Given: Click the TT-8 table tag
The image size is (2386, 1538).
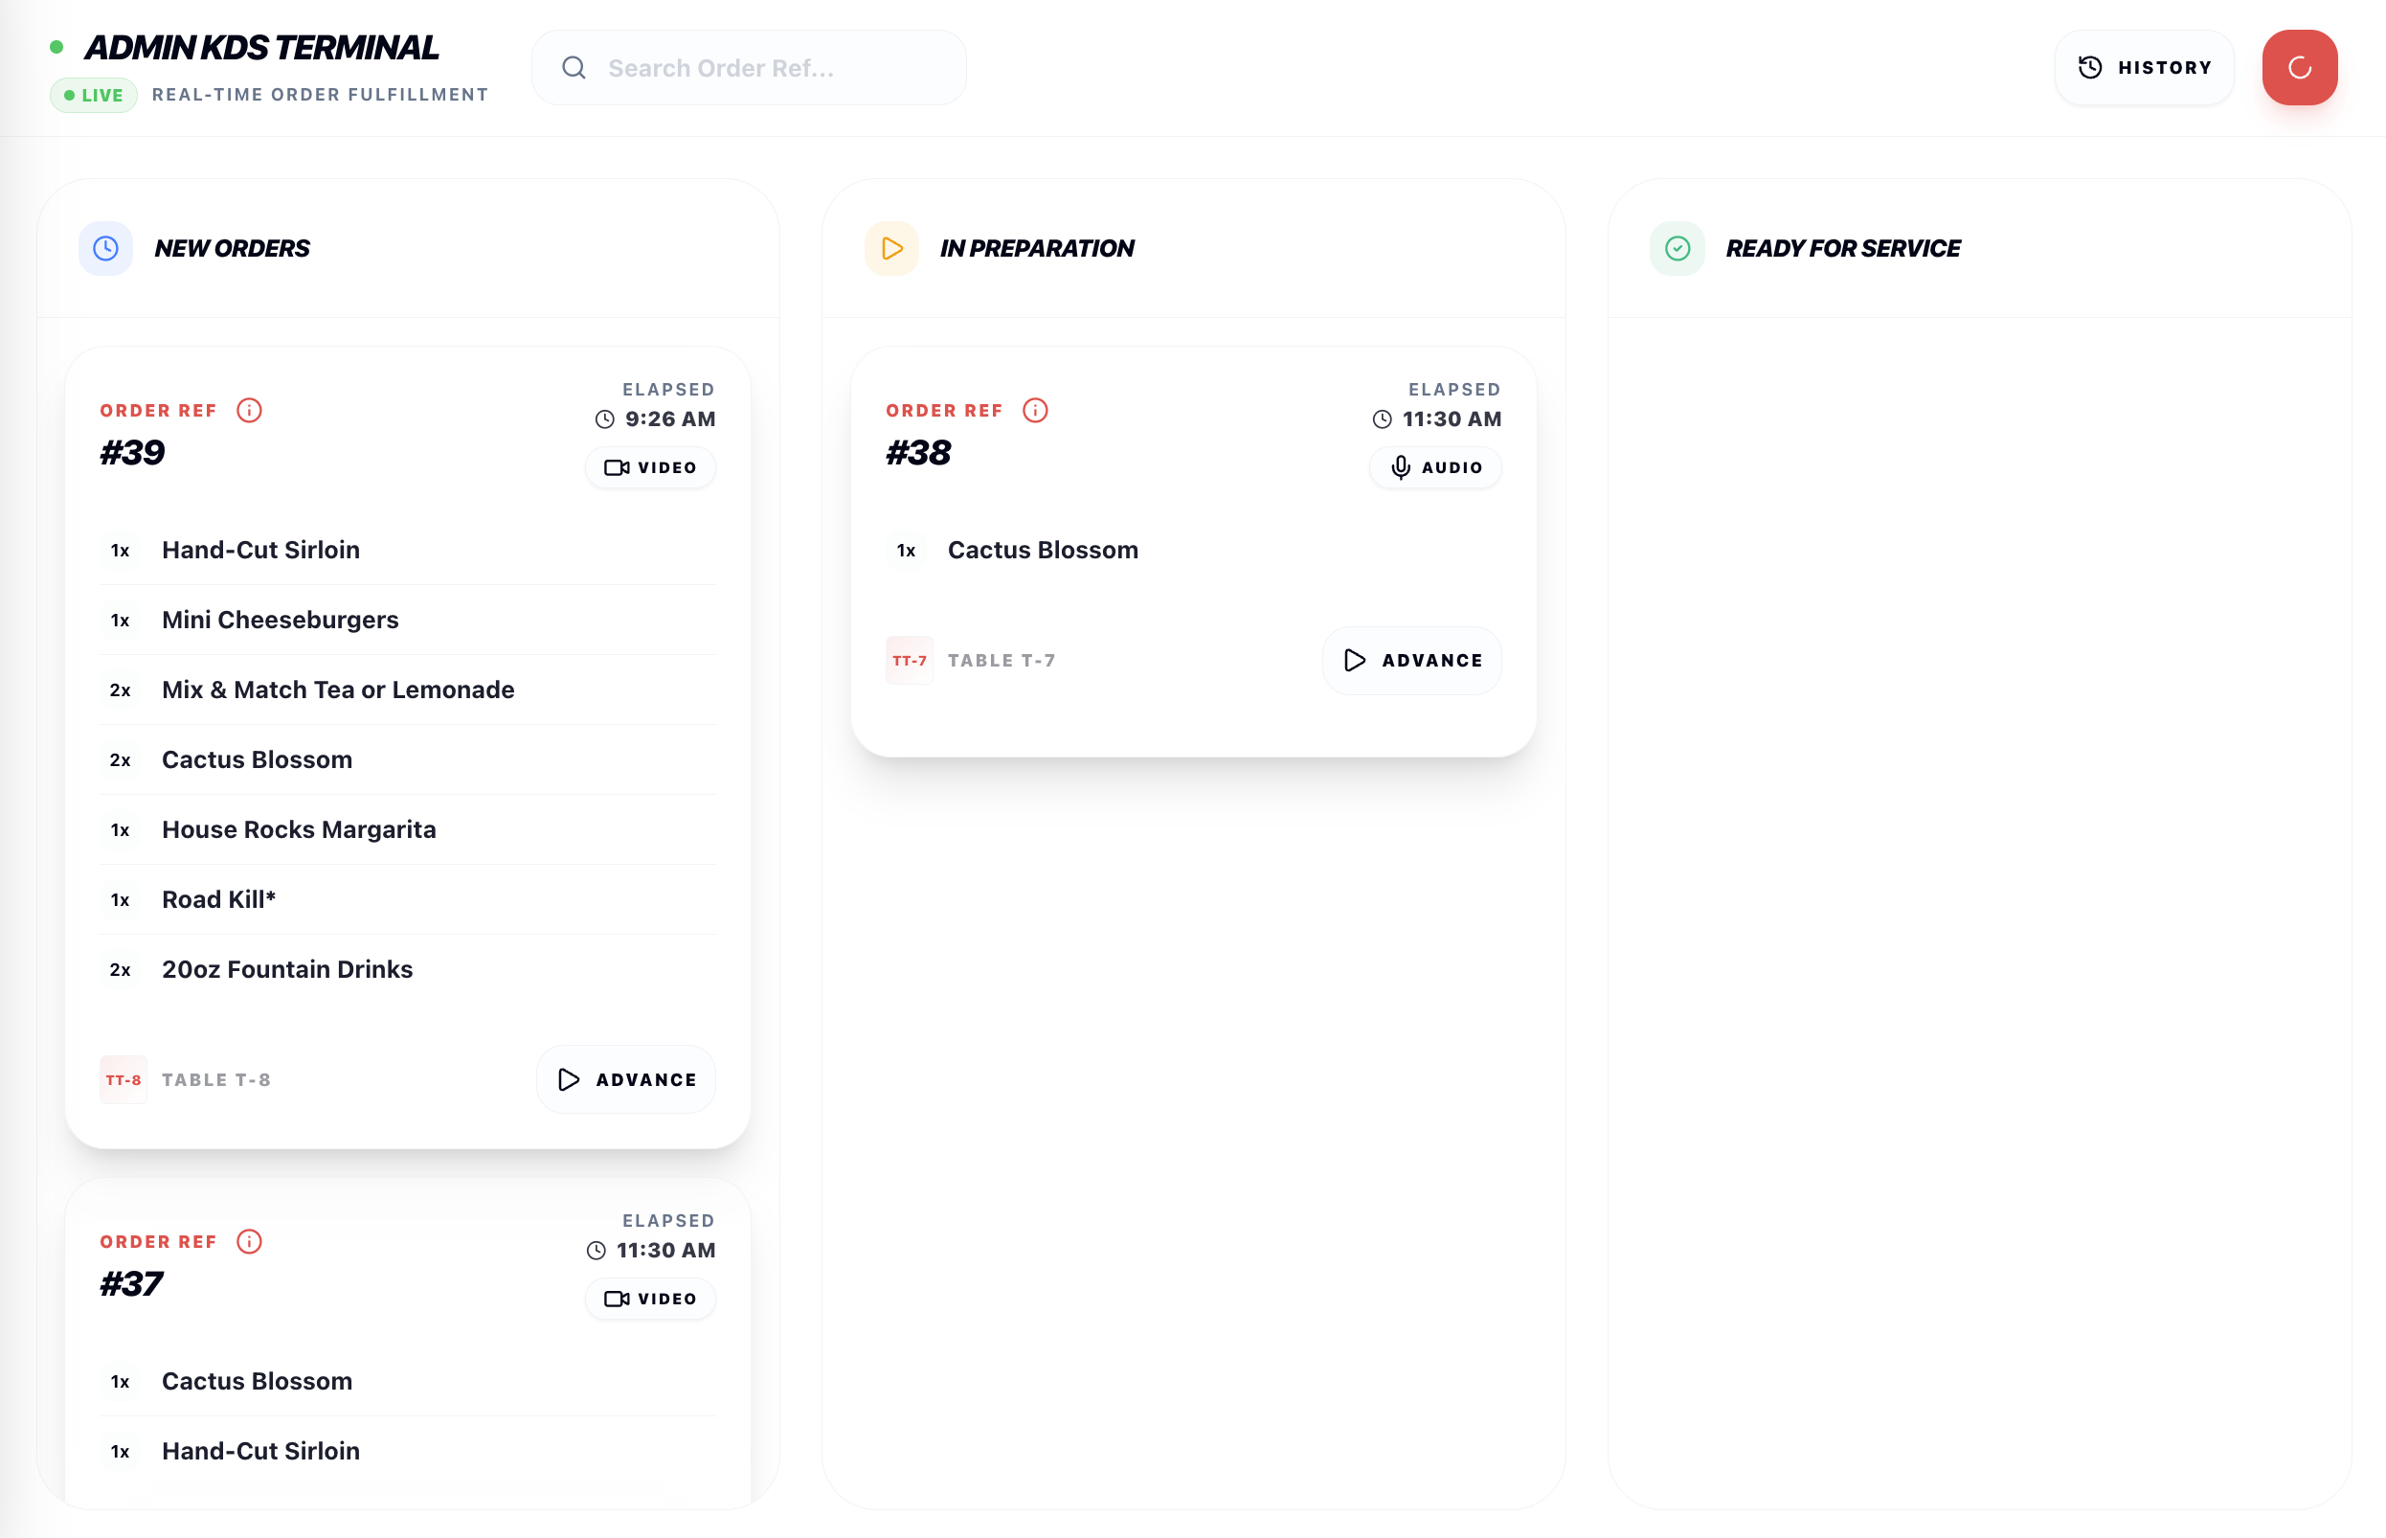Looking at the screenshot, I should pyautogui.click(x=124, y=1079).
